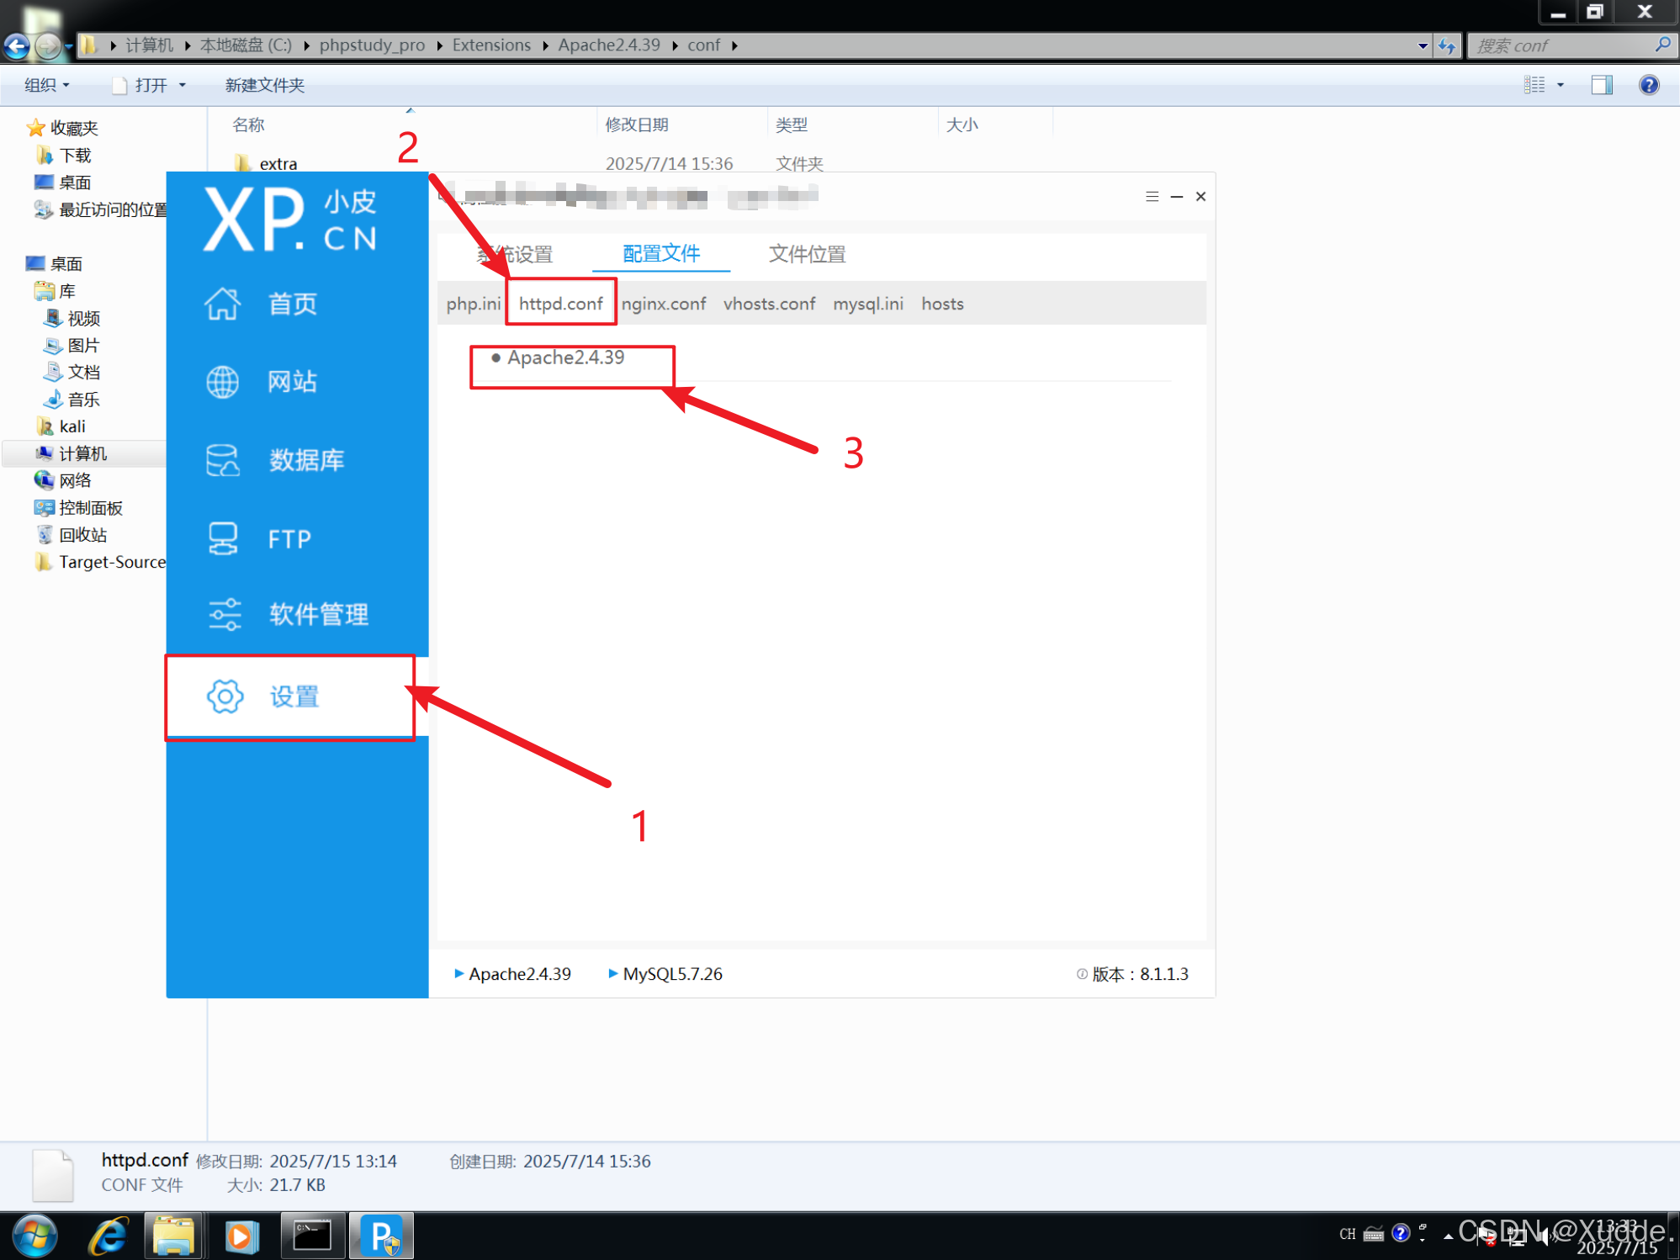Open the 组织 organize dropdown menu
Image resolution: width=1680 pixels, height=1260 pixels.
46,85
